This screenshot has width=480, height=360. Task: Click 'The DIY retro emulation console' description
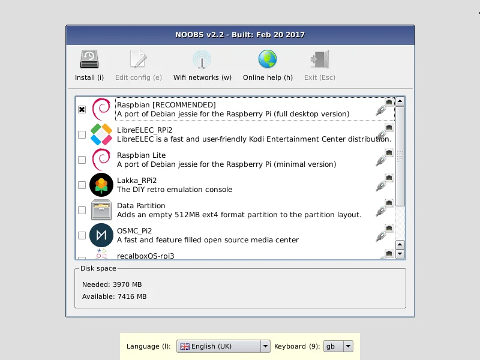(175, 190)
